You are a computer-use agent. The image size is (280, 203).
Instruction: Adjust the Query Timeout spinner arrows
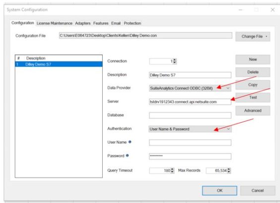pyautogui.click(x=172, y=171)
